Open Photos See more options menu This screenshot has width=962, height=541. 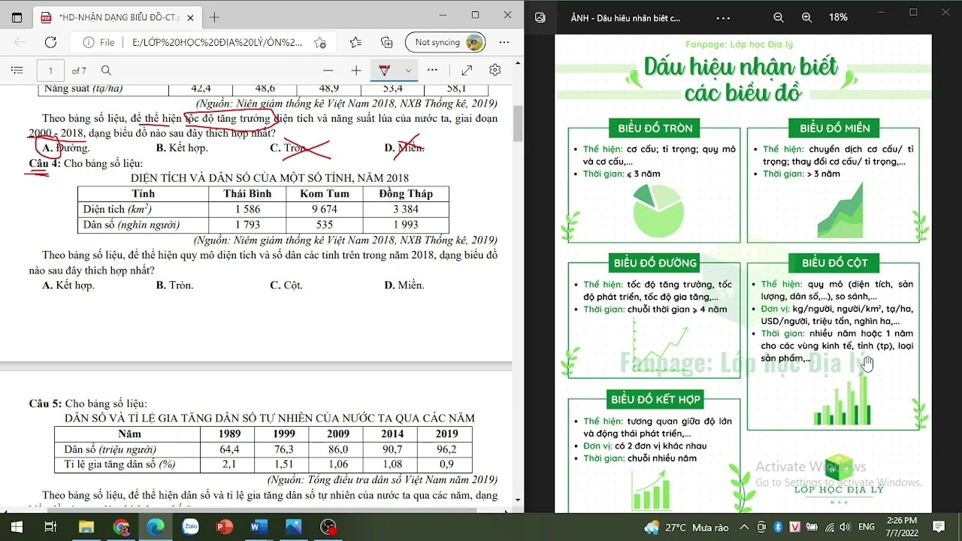(x=723, y=17)
